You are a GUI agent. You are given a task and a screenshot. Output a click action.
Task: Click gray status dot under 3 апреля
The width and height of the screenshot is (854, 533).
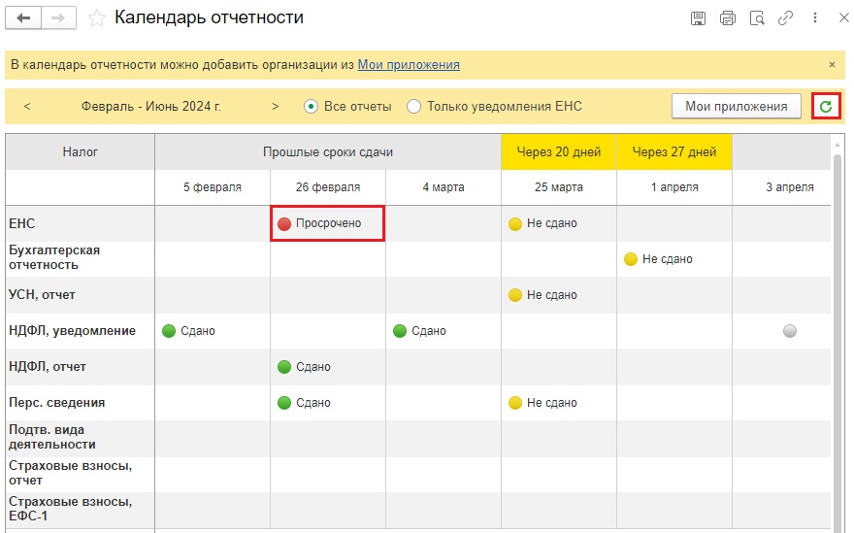789,331
